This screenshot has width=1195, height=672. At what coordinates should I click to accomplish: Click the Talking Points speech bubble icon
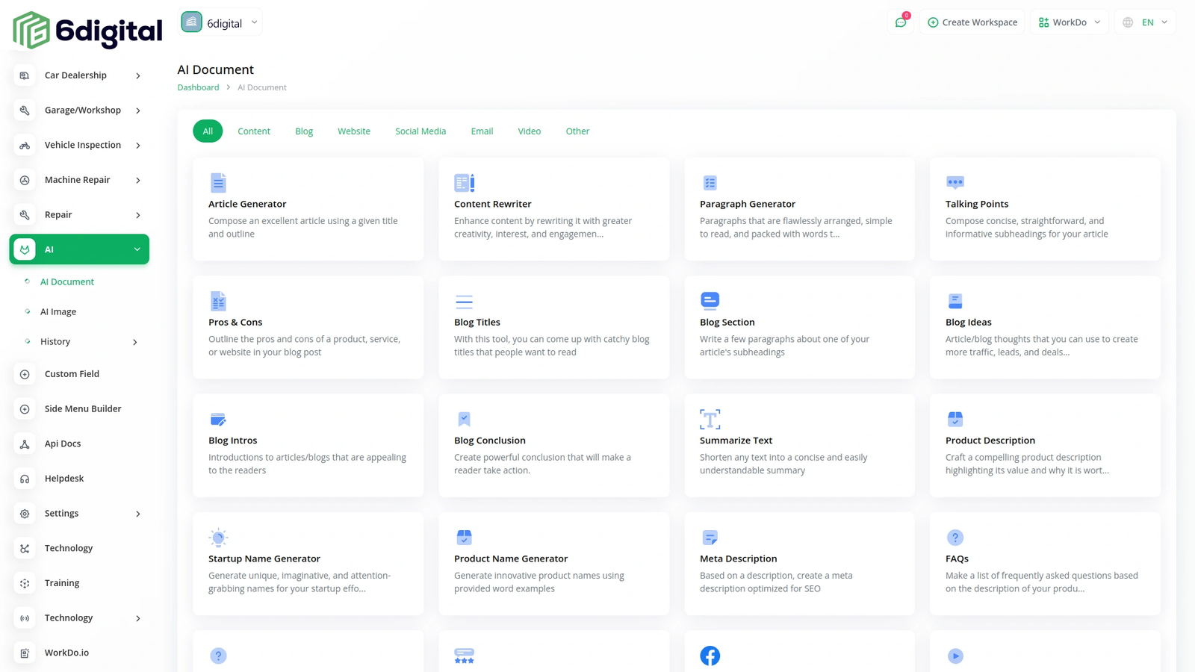coord(955,182)
